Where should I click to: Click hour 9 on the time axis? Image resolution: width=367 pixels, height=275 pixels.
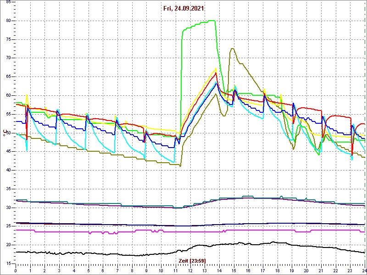pyautogui.click(x=146, y=270)
